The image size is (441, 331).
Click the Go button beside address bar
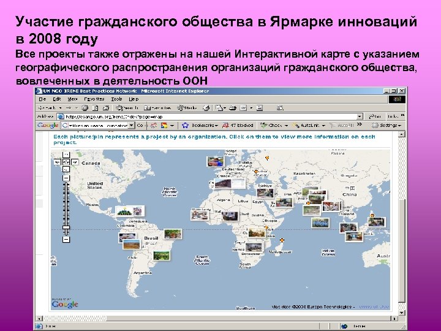[x=375, y=116]
